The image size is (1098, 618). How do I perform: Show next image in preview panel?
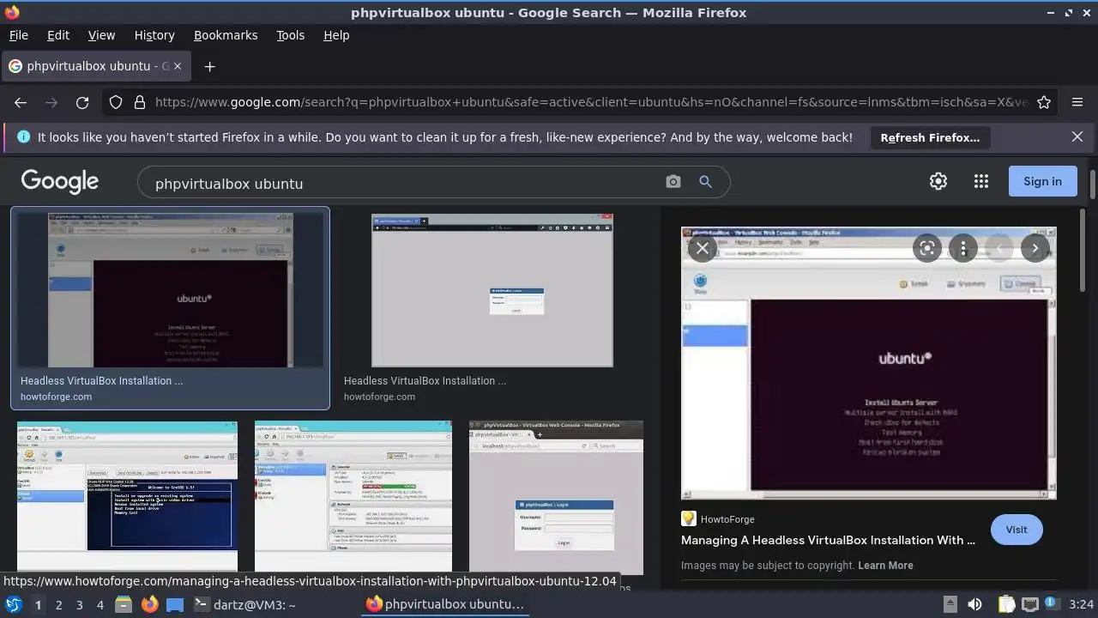pos(1035,248)
